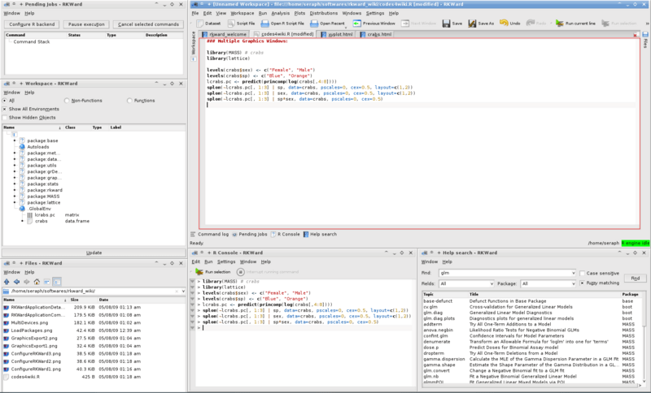Click Find button in Help search
This screenshot has height=393, width=651.
point(635,279)
